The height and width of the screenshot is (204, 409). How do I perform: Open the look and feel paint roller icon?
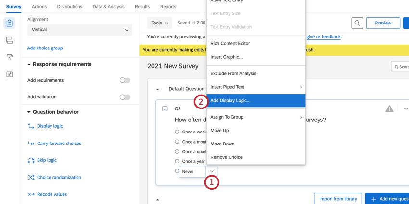coord(9,58)
